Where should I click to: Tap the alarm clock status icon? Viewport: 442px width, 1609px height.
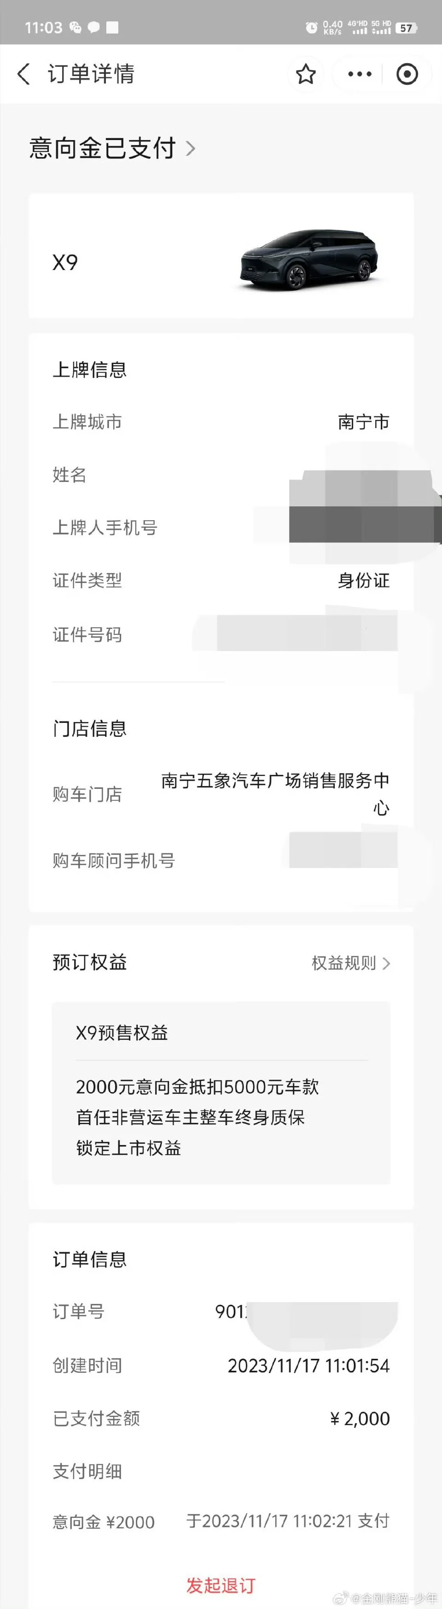pyautogui.click(x=311, y=28)
